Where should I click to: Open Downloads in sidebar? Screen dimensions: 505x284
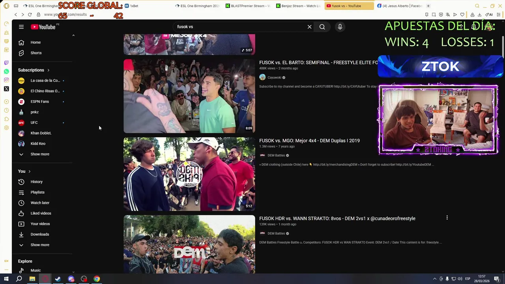[x=40, y=234]
